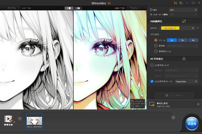Screen dimensions: 202x134
Task: Enable the AI face retouch checkbox
Action: point(152,65)
